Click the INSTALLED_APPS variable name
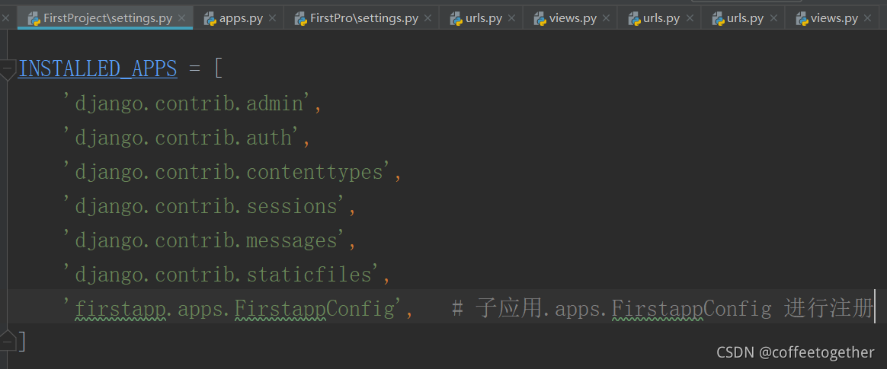887x369 pixels. point(98,69)
